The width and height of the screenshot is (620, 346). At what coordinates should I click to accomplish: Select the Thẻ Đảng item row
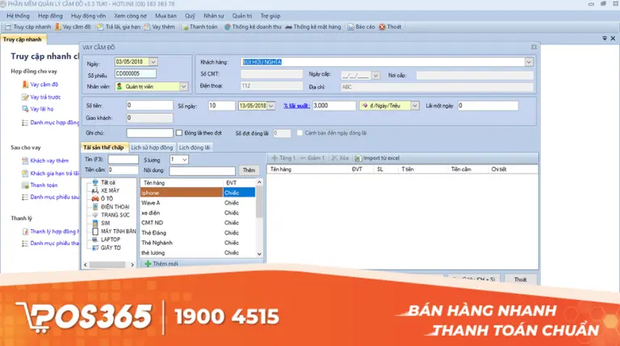coord(198,232)
